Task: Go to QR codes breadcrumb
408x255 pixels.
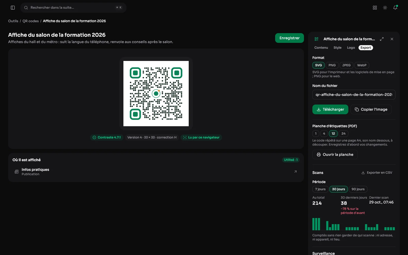Action: pos(31,21)
